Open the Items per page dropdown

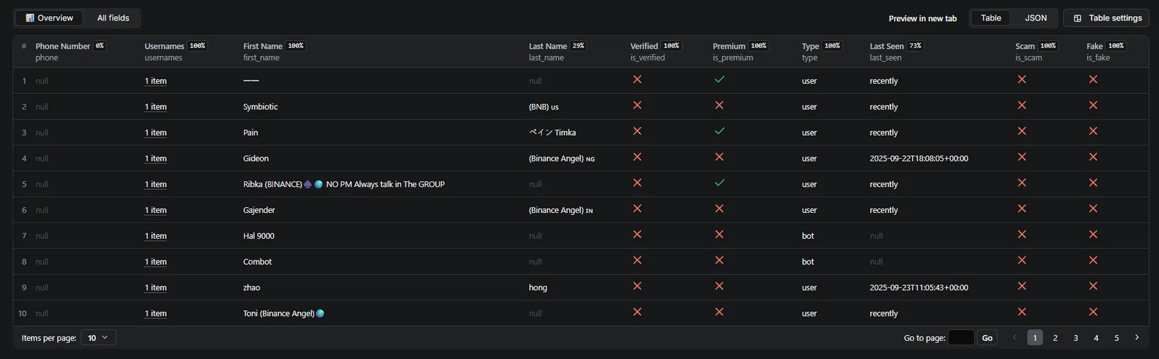pos(99,338)
